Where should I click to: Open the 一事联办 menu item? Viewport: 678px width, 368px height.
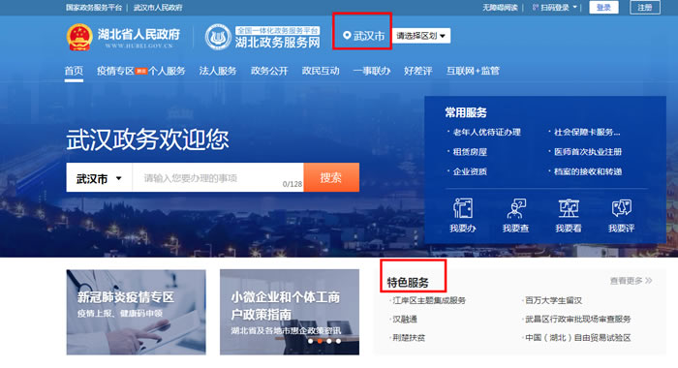(x=372, y=71)
